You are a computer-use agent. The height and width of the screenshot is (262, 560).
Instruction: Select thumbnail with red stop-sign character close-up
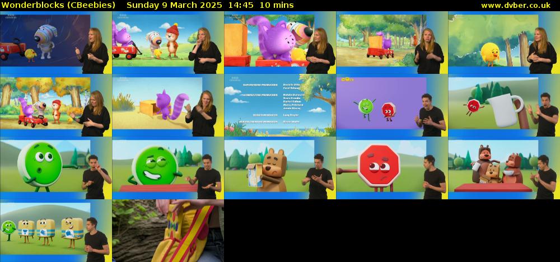point(392,168)
